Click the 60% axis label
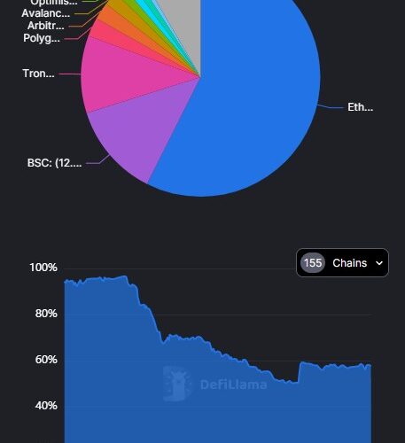Viewport: 405px width, 443px height. [46, 360]
